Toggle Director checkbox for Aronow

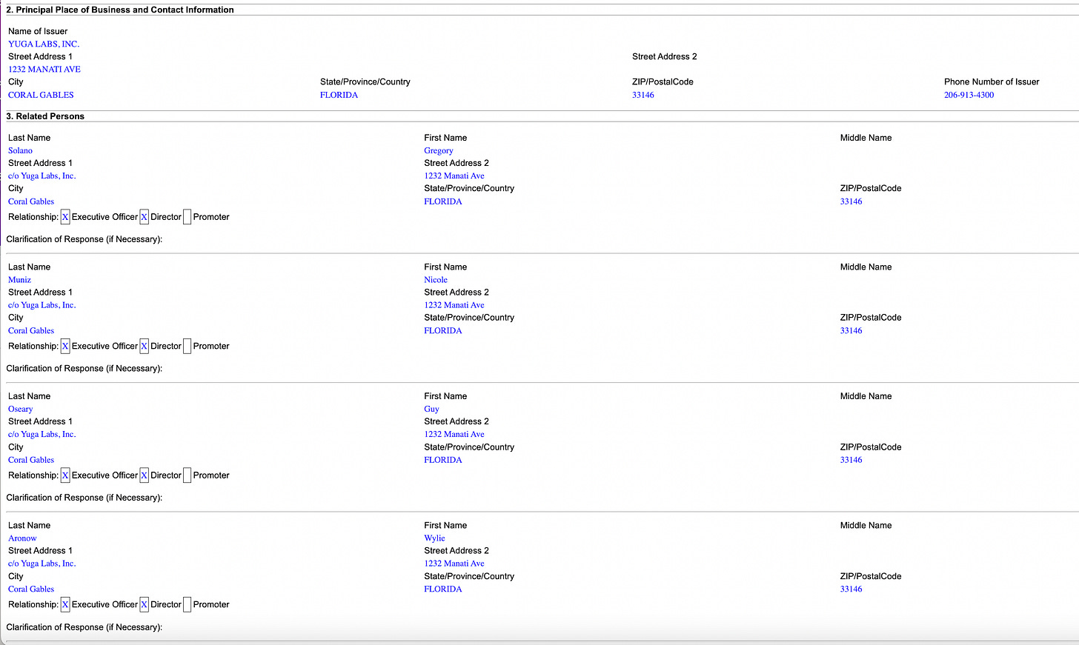(144, 604)
